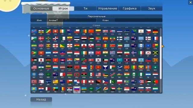Image resolution: width=193 pixels, height=108 pixels.
Task: Click the Клан input field
Action: [139, 20]
